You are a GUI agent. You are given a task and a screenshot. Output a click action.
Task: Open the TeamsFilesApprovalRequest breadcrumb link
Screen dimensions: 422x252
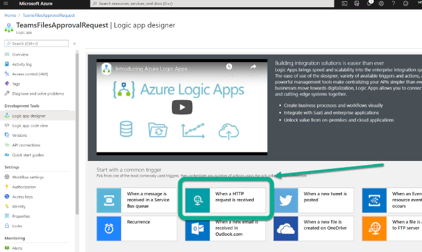point(49,15)
